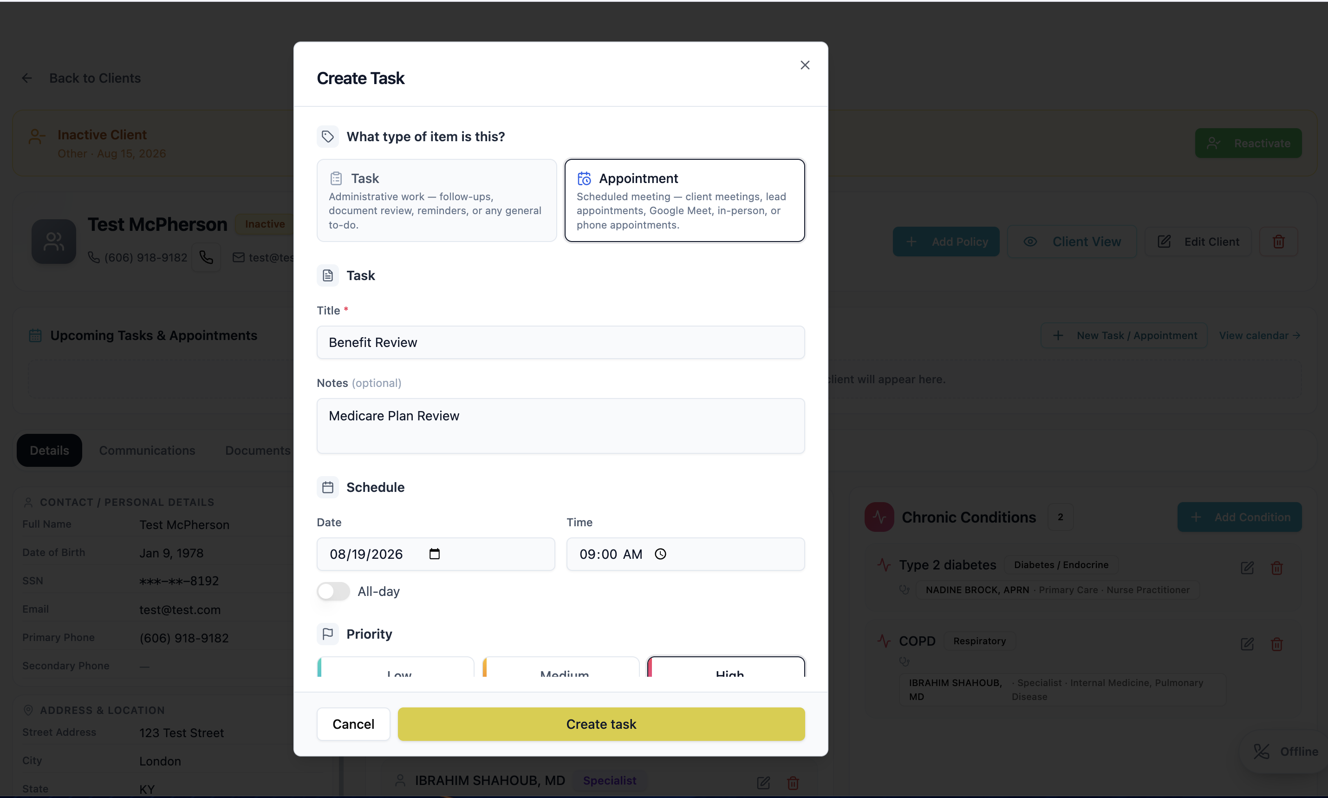The height and width of the screenshot is (798, 1328).
Task: Click the Cancel button
Action: click(353, 724)
